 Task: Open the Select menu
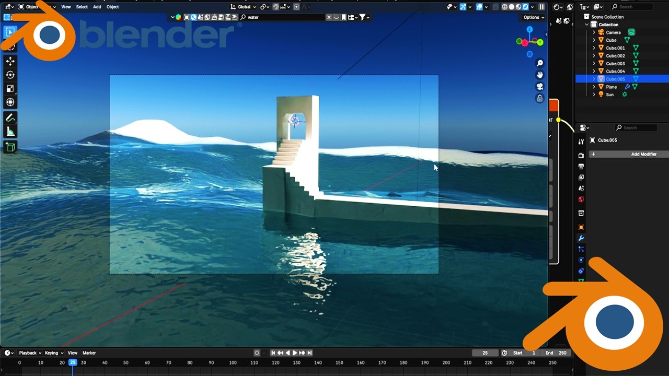(x=82, y=7)
